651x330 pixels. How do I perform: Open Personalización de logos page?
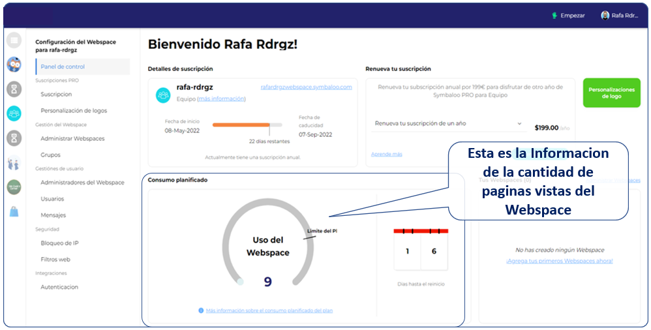coord(74,110)
